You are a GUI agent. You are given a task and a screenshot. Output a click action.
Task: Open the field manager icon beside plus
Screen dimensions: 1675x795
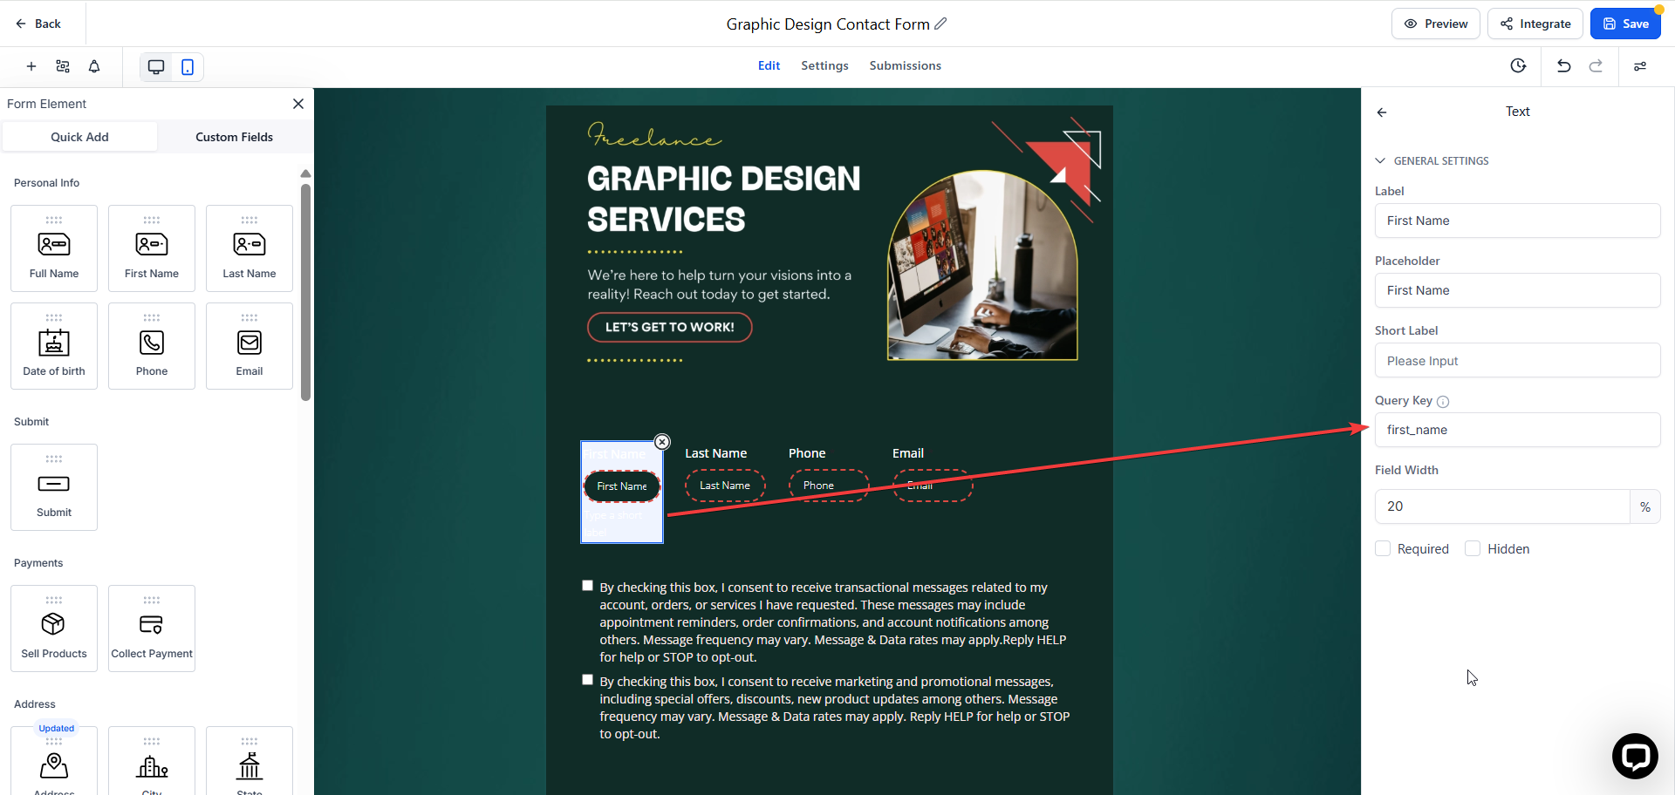[63, 66]
